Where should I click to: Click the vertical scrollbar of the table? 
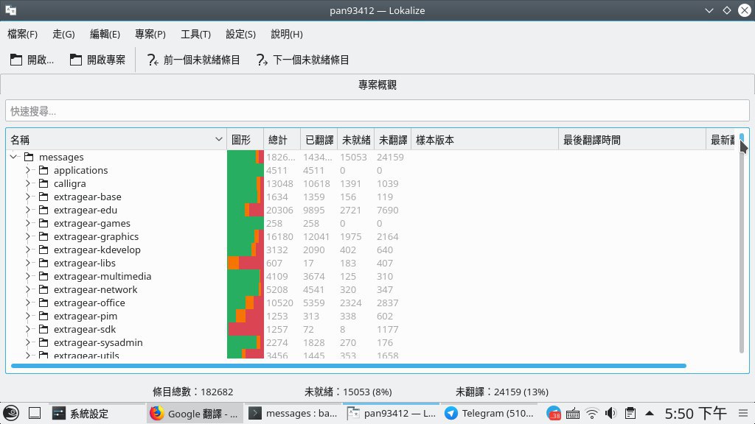click(742, 243)
